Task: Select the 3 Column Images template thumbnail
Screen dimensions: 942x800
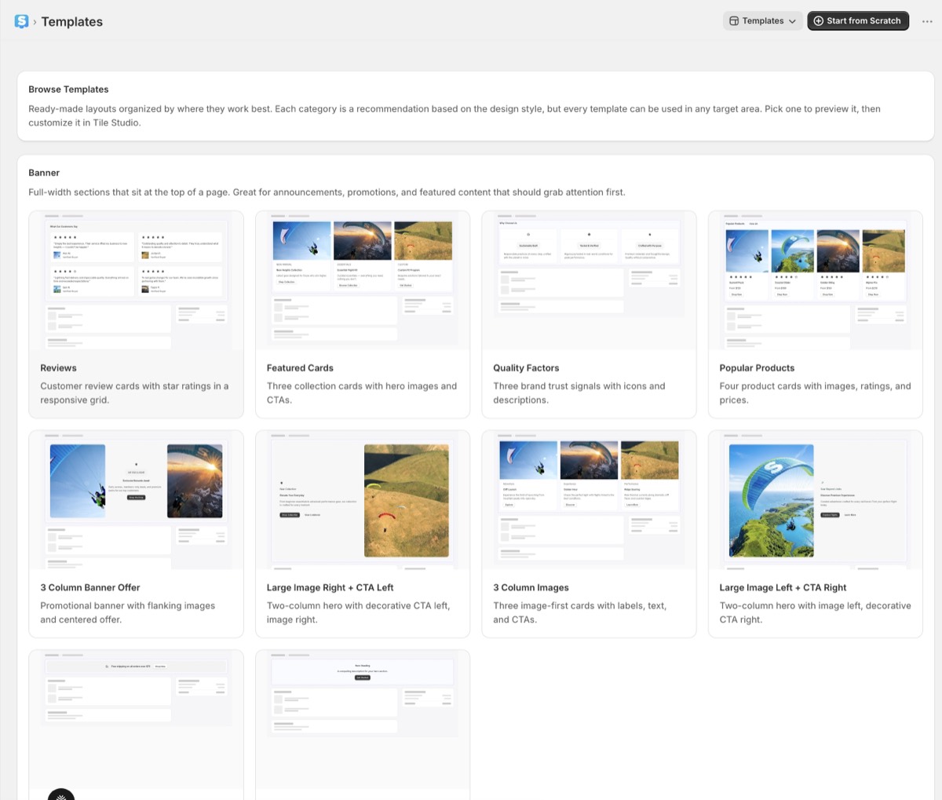Action: click(589, 500)
